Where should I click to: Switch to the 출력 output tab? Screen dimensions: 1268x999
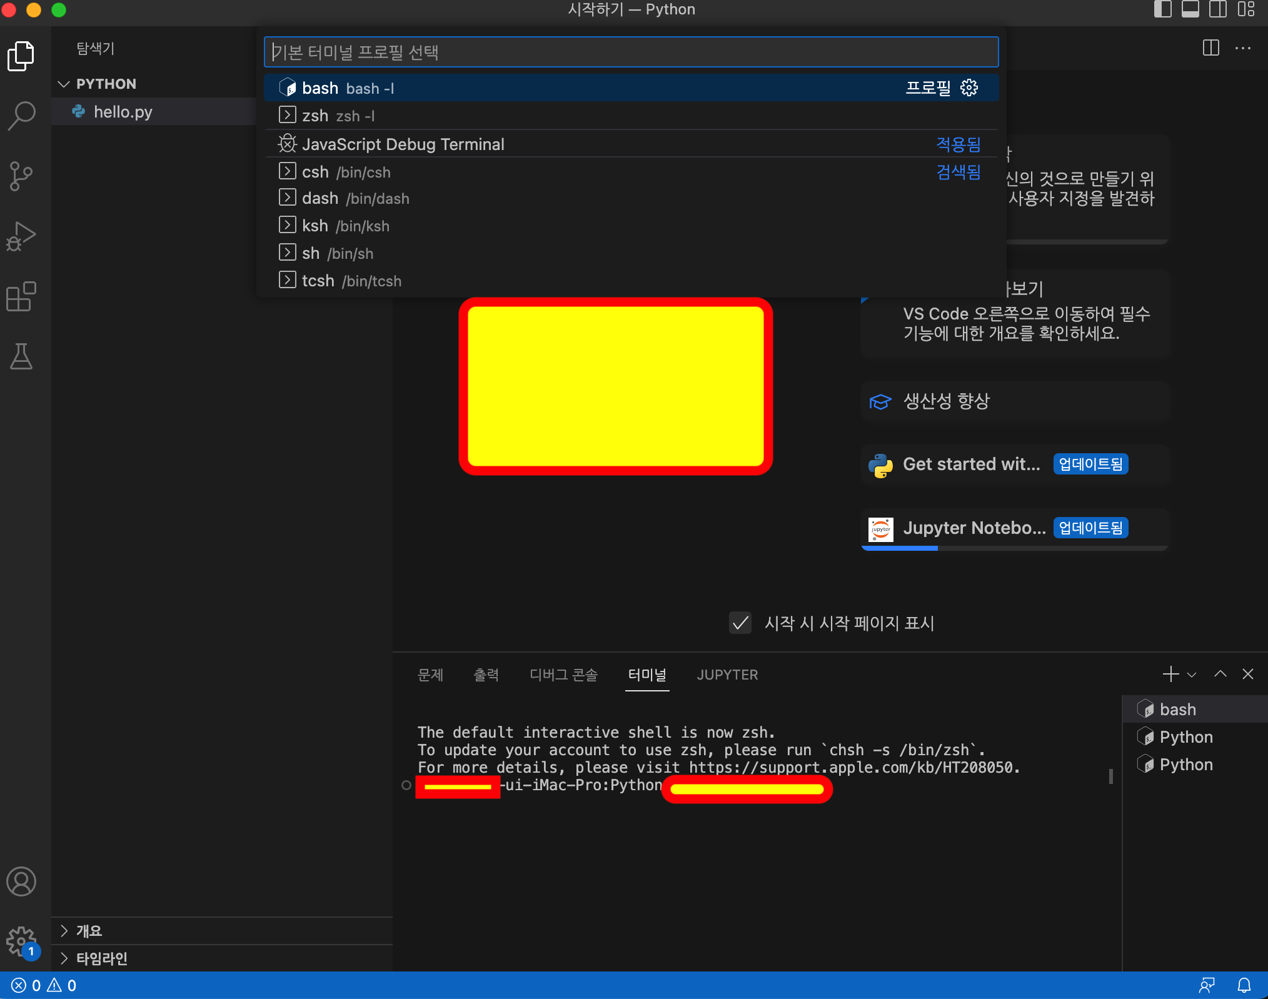[486, 675]
